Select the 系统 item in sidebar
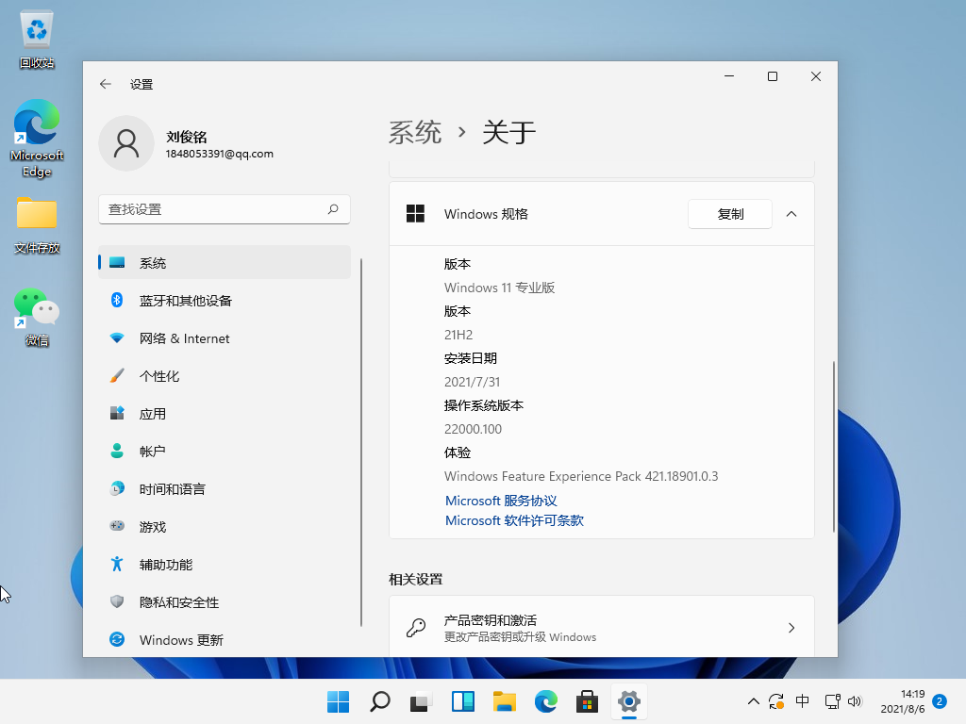 pos(154,262)
